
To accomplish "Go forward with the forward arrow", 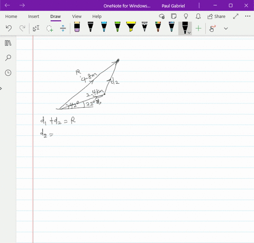I will coord(22,5).
